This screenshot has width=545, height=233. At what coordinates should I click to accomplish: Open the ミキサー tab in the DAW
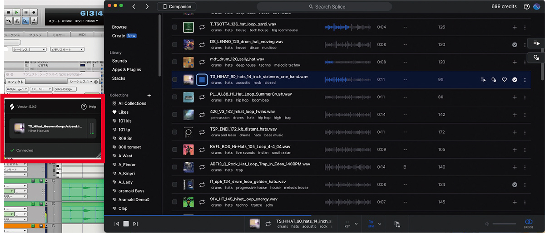(59, 35)
